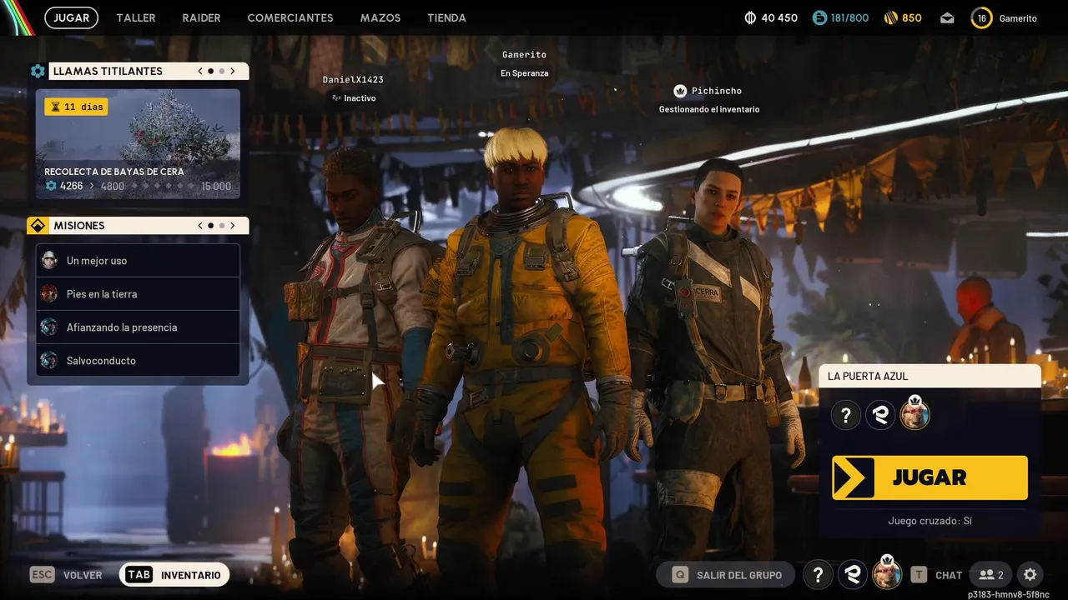Click the portrait icon beside Afianzando la presencia
Image resolution: width=1068 pixels, height=600 pixels.
[49, 327]
